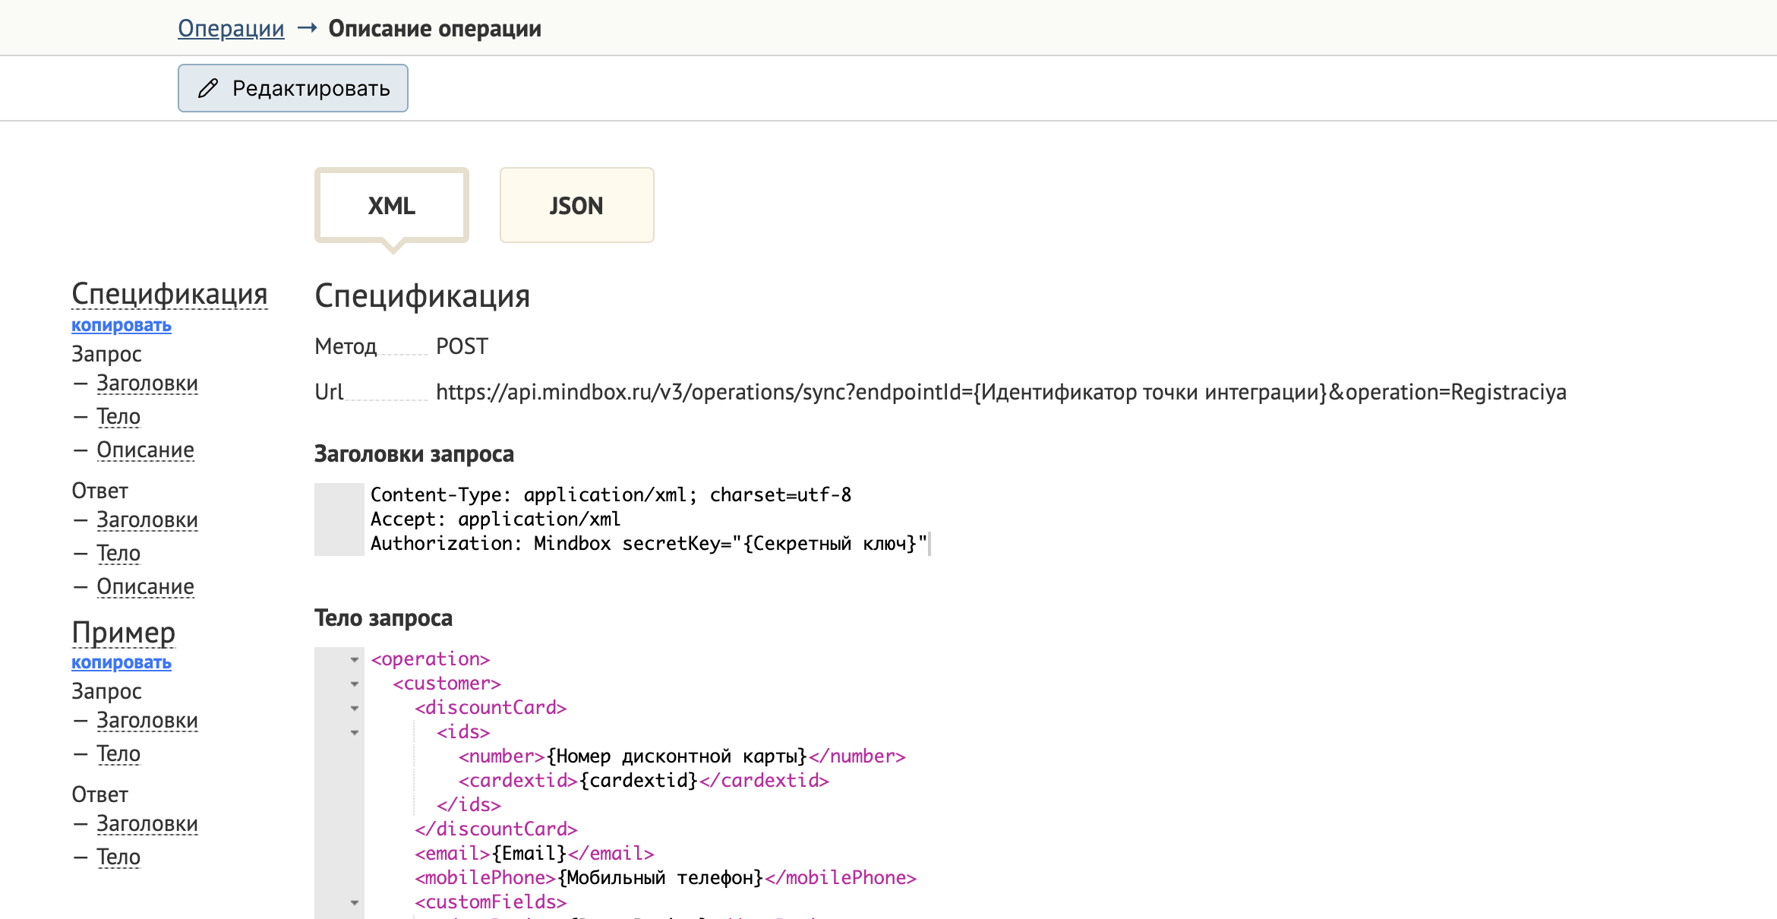
Task: Open Тело under the example Ответ
Action: pyautogui.click(x=118, y=857)
